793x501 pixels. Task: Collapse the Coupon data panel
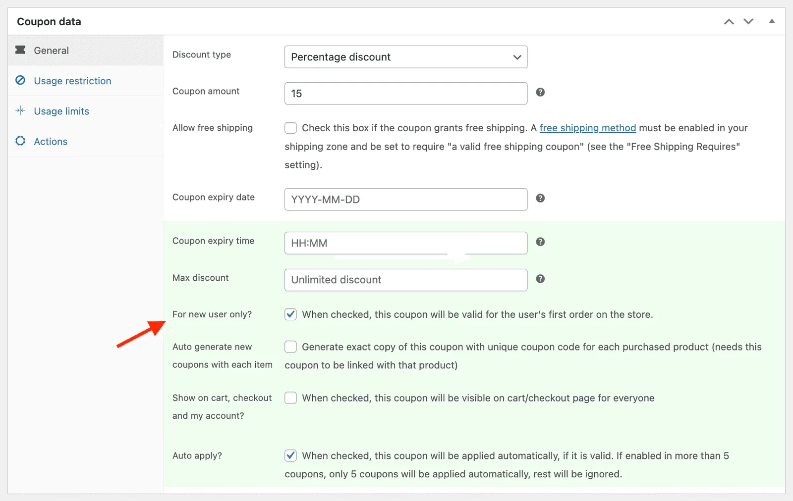coord(772,21)
